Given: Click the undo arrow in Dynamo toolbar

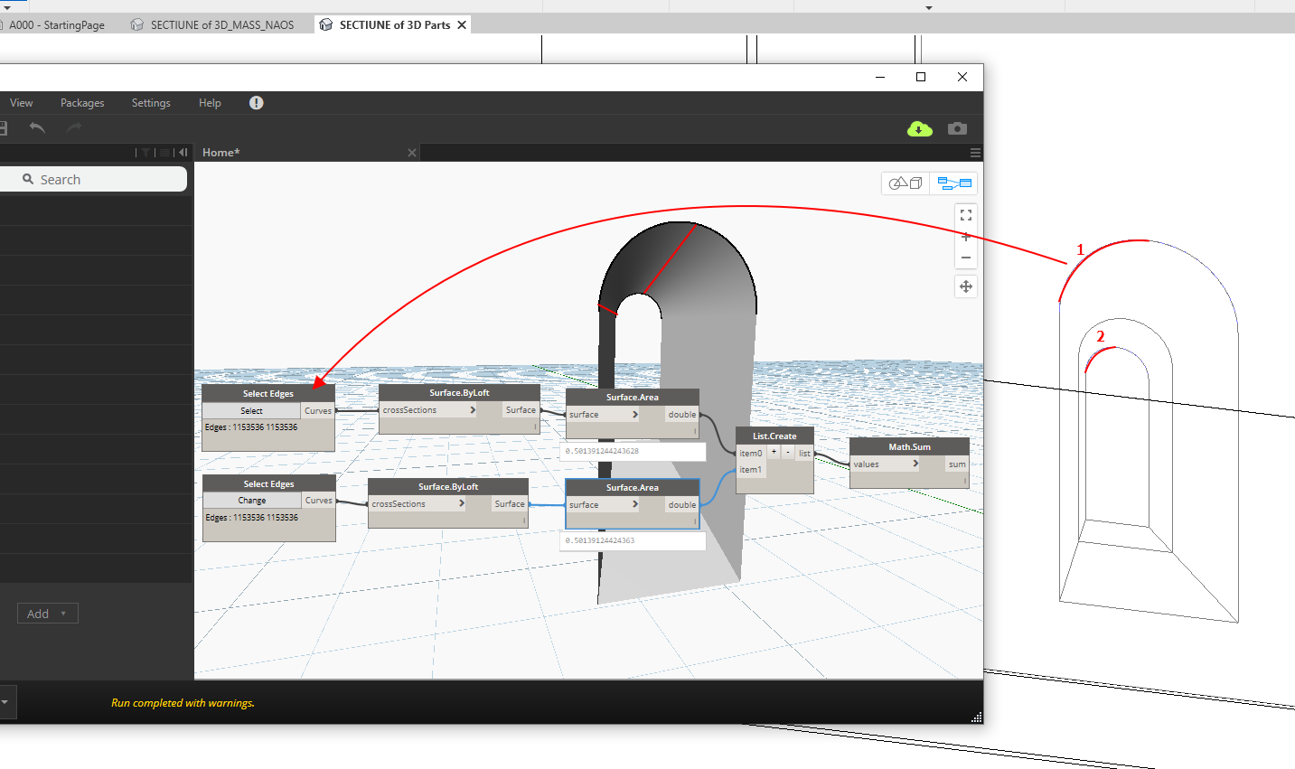Looking at the screenshot, I should click(x=37, y=128).
